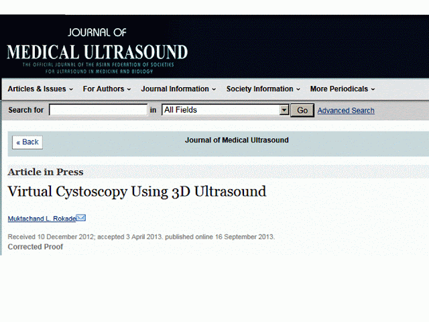Screen dimensions: 429x322
Task: Click the Corrected Proof text
Action: pyautogui.click(x=36, y=247)
